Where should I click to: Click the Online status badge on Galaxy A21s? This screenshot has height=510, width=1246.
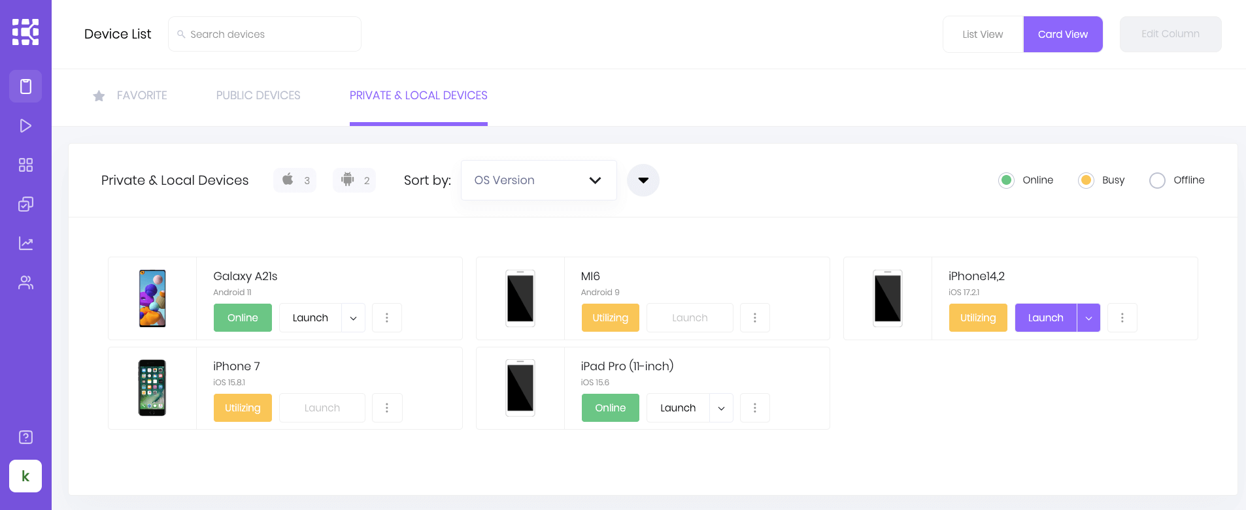(243, 318)
